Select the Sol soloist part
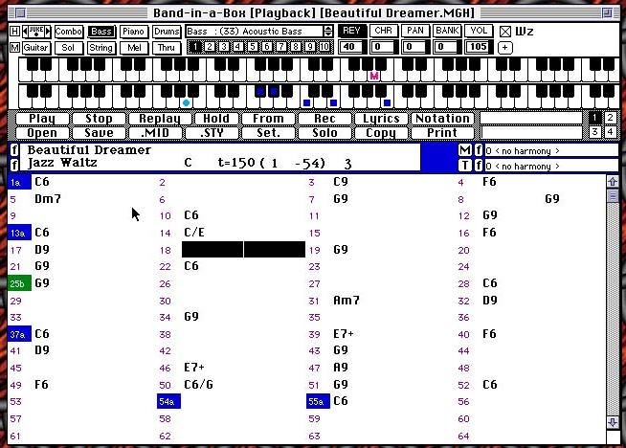The height and width of the screenshot is (448, 626). point(69,48)
